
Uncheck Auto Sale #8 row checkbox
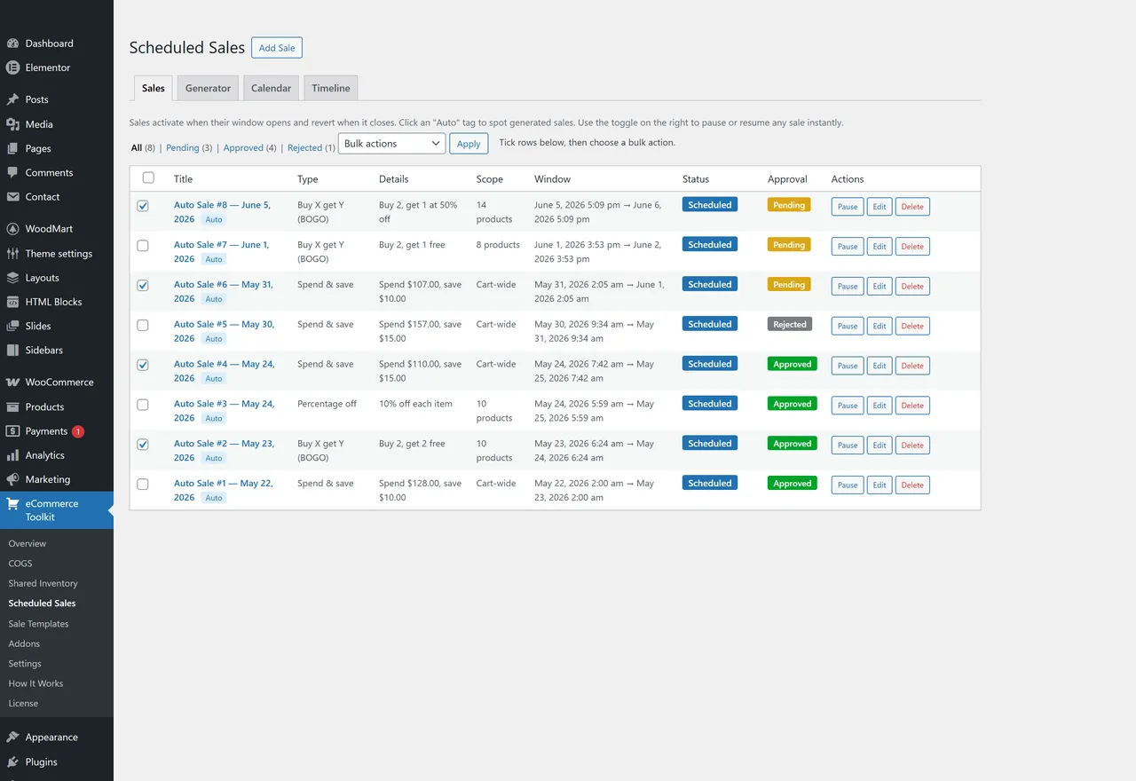pos(143,206)
